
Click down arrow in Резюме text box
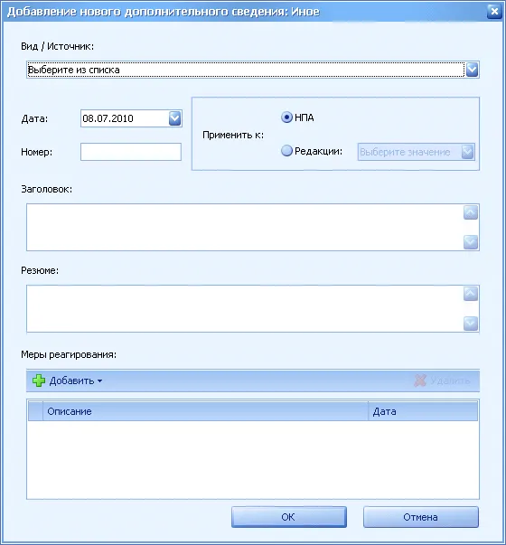[471, 324]
